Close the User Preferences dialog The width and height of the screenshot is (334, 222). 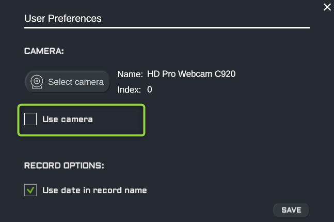pos(327,7)
